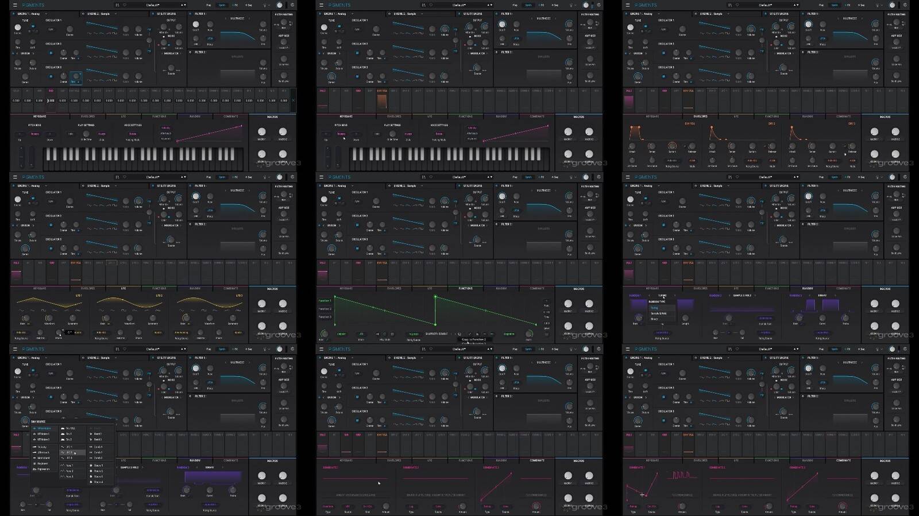The image size is (919, 516).
Task: Toggle the Unison switch in the middle-right panel
Action: (626, 226)
